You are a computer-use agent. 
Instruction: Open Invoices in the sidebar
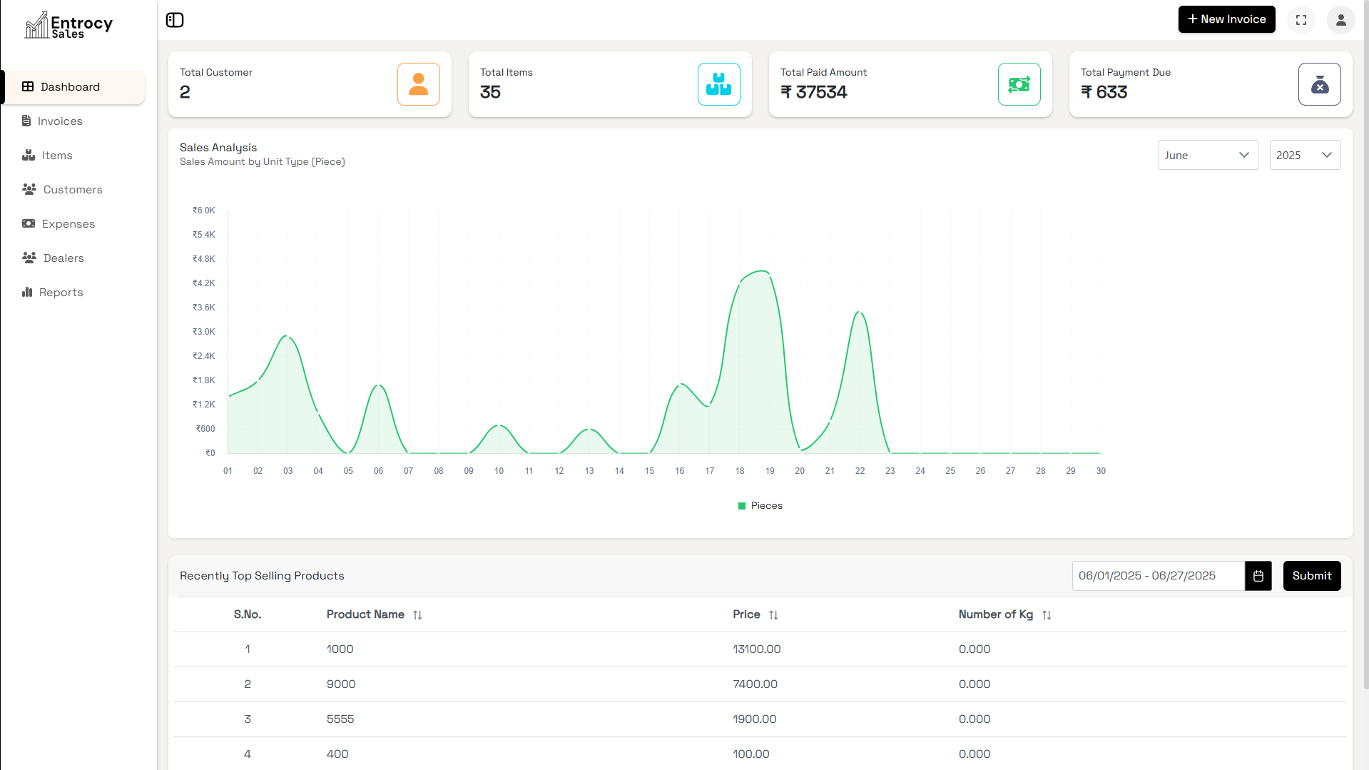coord(60,121)
